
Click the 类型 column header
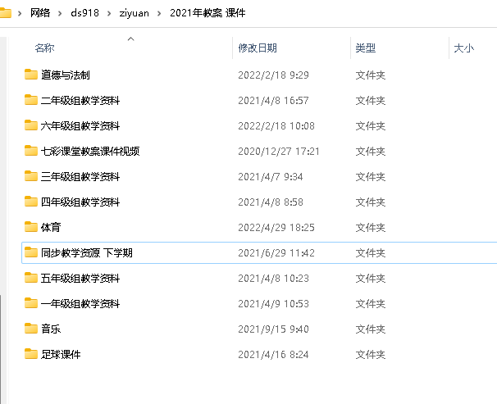[365, 49]
